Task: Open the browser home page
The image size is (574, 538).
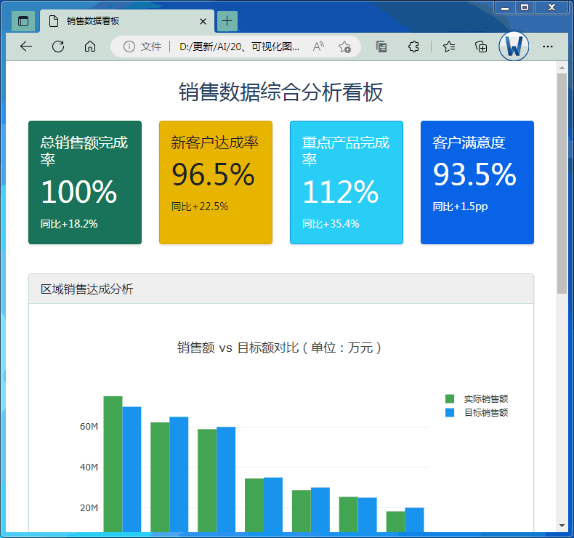Action: tap(90, 47)
